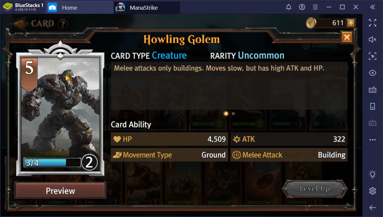Close the Howling Golem card popup
The height and width of the screenshot is (217, 383).
coord(347,37)
